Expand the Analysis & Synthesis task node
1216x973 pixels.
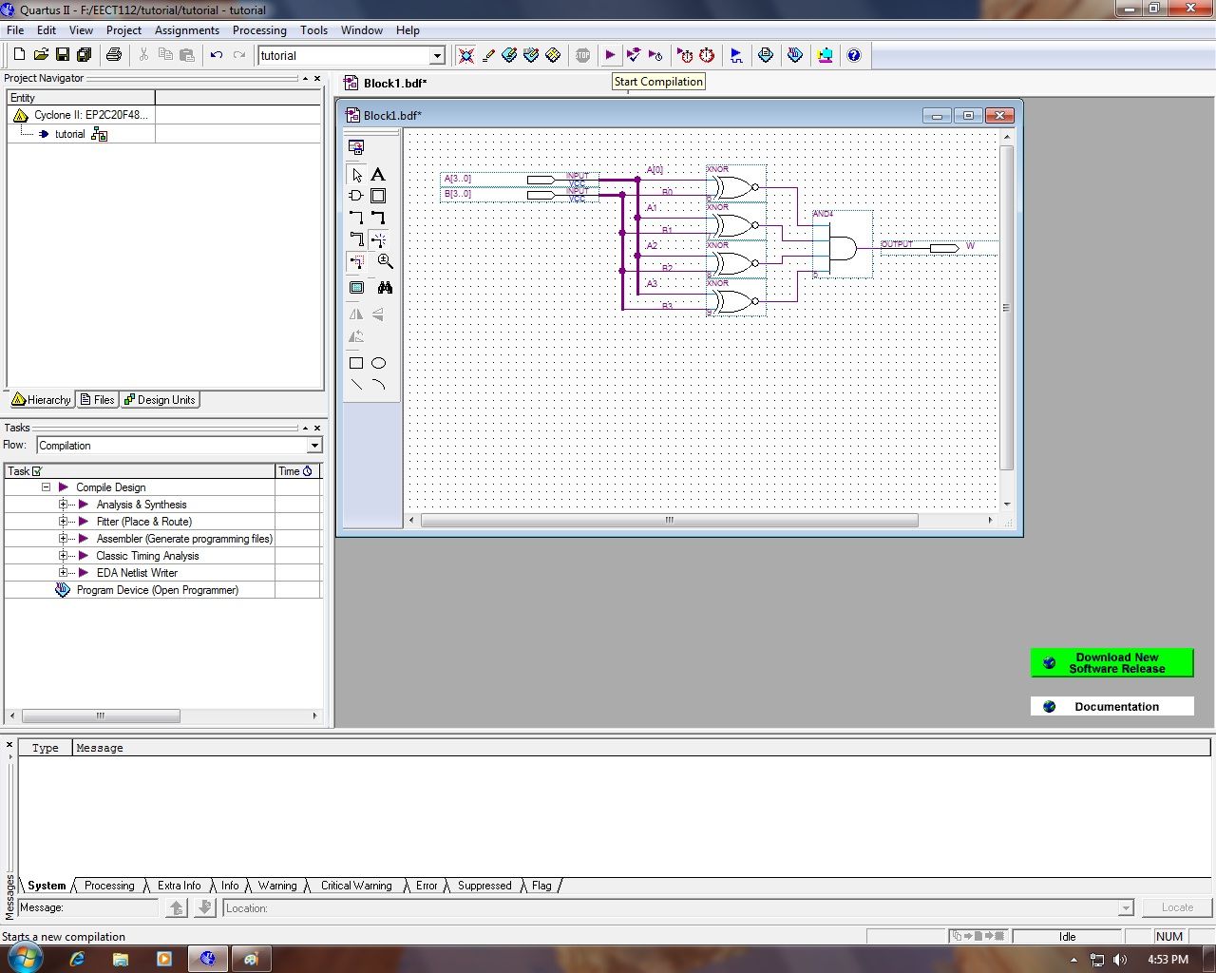point(66,505)
